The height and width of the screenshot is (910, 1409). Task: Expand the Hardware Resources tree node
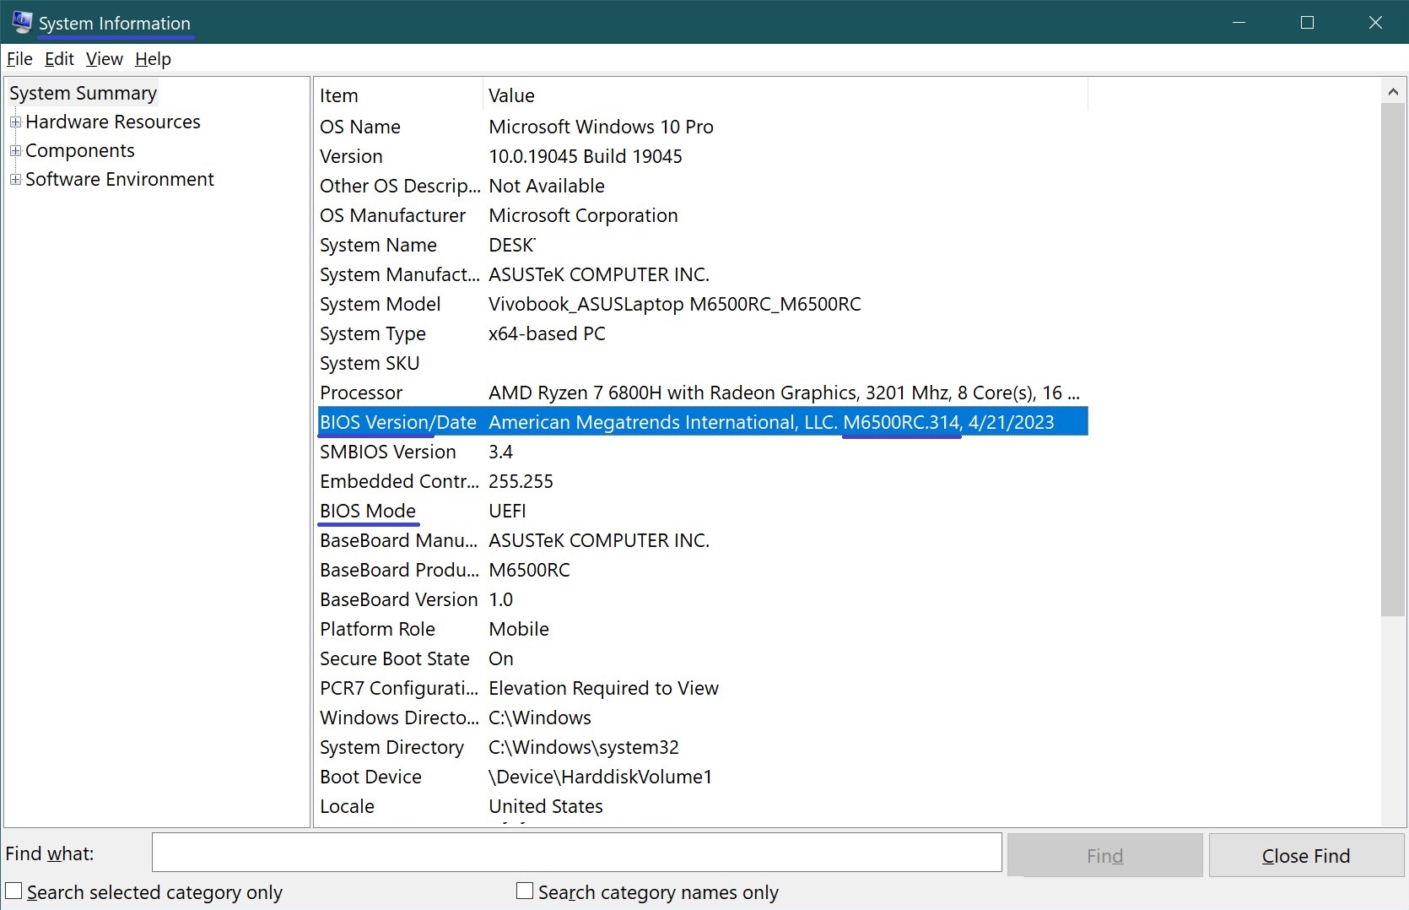point(15,122)
